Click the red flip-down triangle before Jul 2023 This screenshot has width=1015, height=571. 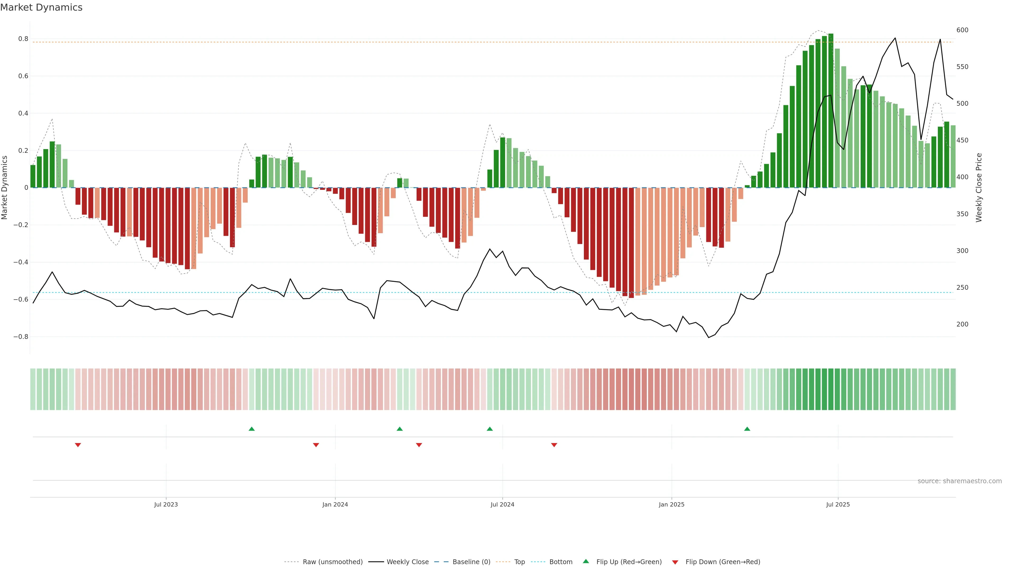[x=78, y=445]
